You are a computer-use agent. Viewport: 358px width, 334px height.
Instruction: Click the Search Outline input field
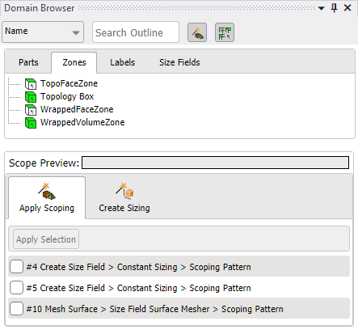(136, 32)
